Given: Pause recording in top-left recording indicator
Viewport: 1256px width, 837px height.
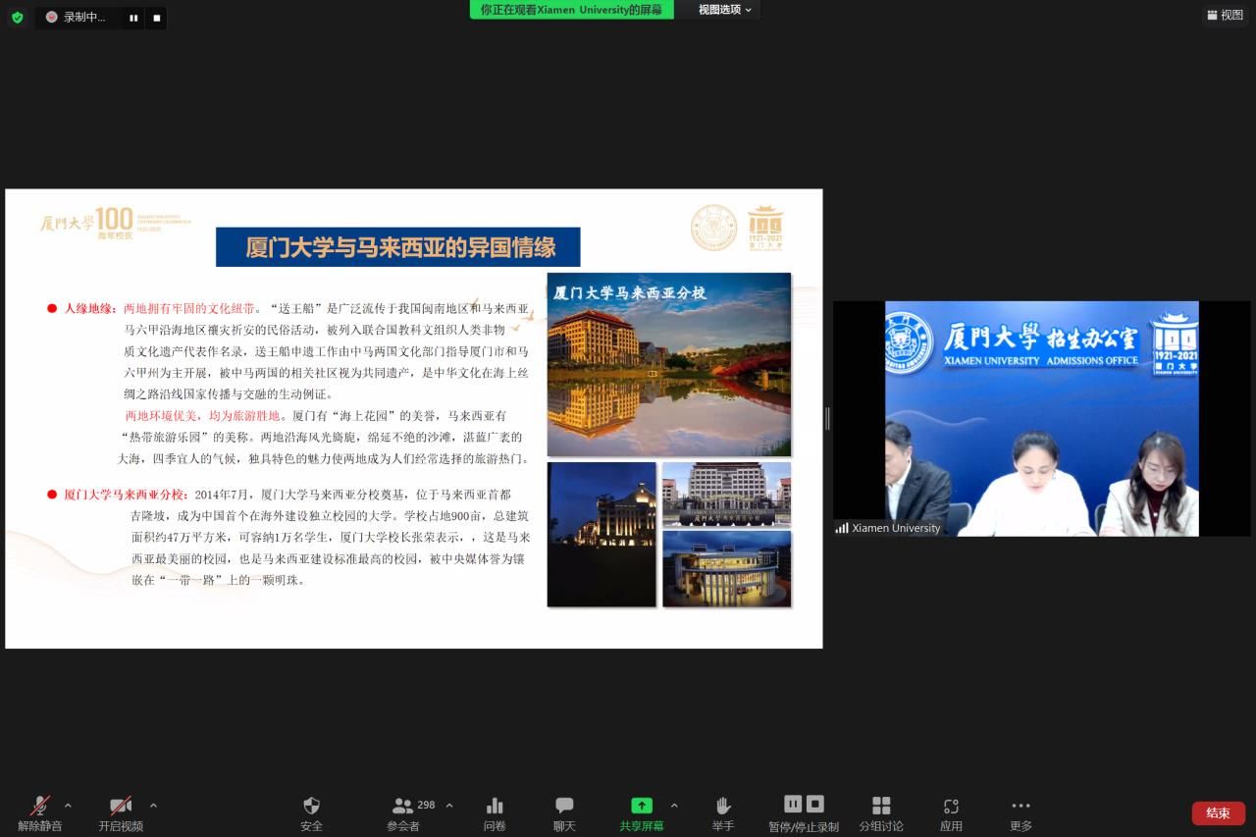Looking at the screenshot, I should click(133, 18).
